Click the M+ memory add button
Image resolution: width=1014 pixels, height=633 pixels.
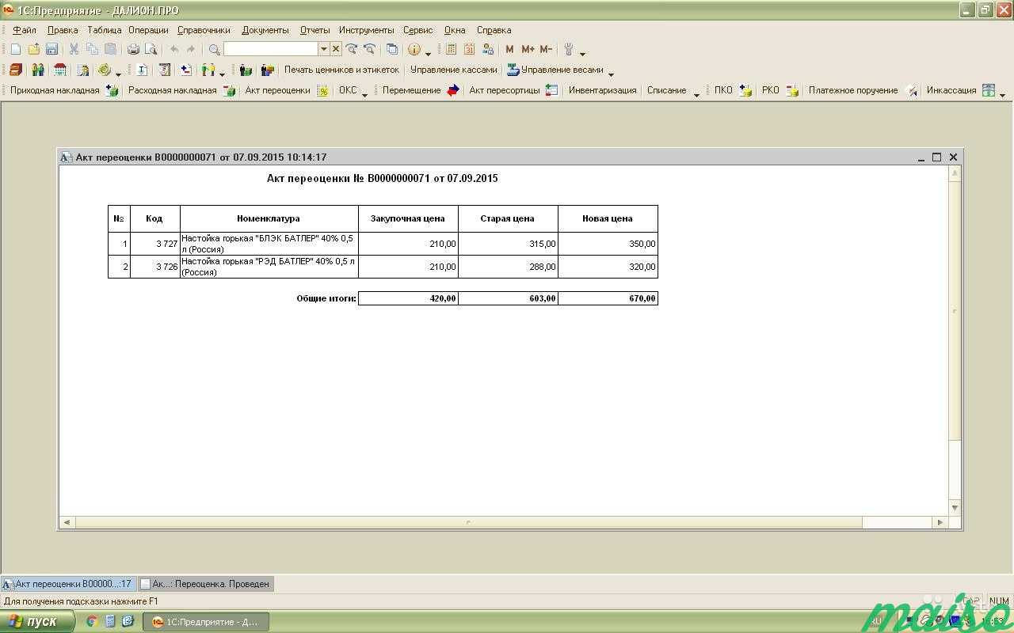[x=528, y=49]
